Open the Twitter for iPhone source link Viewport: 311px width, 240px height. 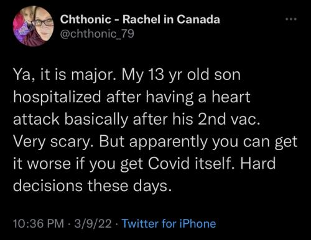point(169,224)
